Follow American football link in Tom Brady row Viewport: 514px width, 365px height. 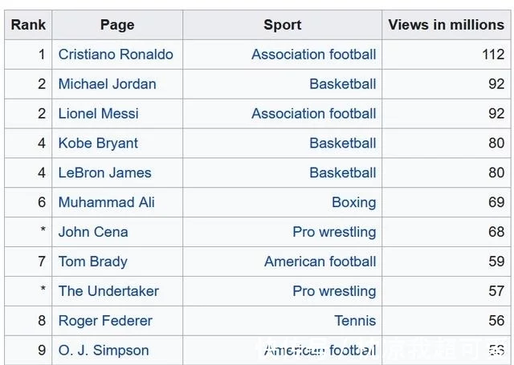[320, 262]
